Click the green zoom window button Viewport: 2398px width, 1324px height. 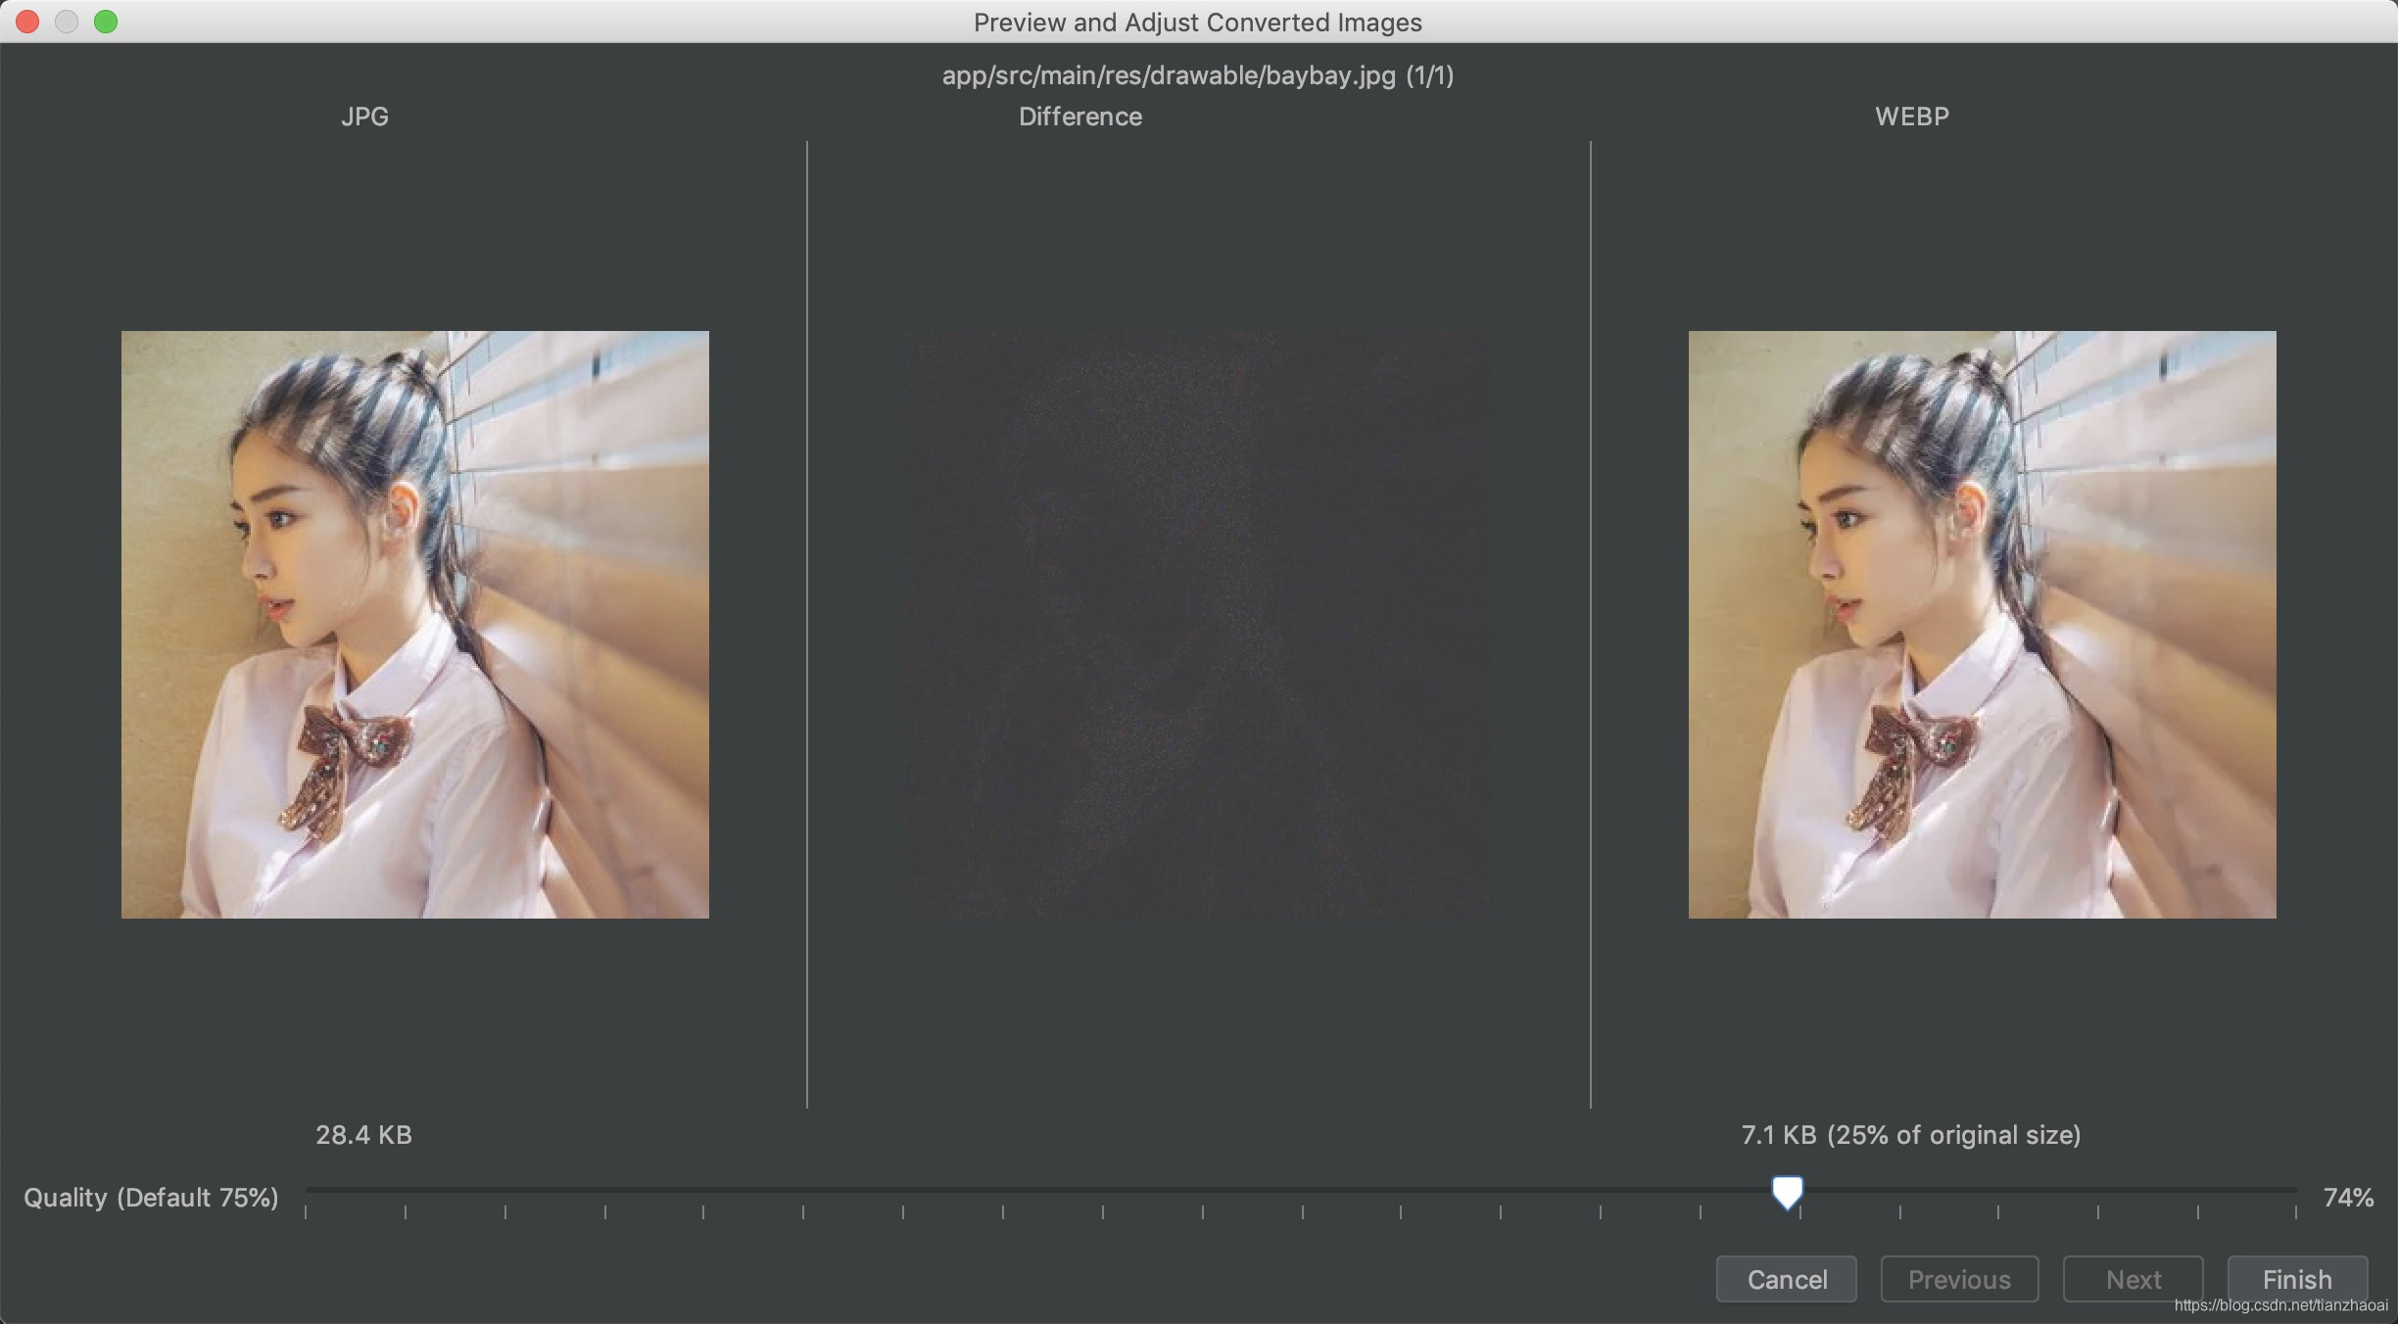tap(106, 22)
